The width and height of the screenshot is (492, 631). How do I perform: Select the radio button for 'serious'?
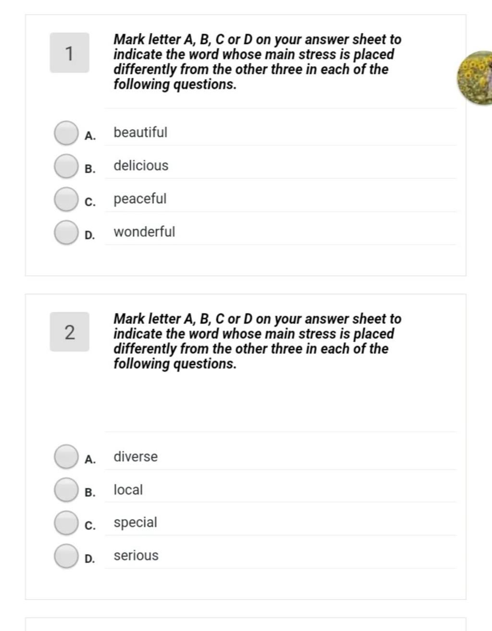[66, 556]
